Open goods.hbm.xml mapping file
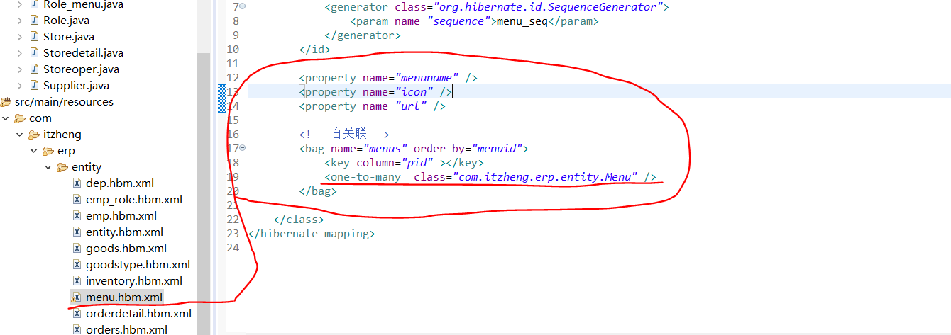The width and height of the screenshot is (951, 335). pos(126,249)
